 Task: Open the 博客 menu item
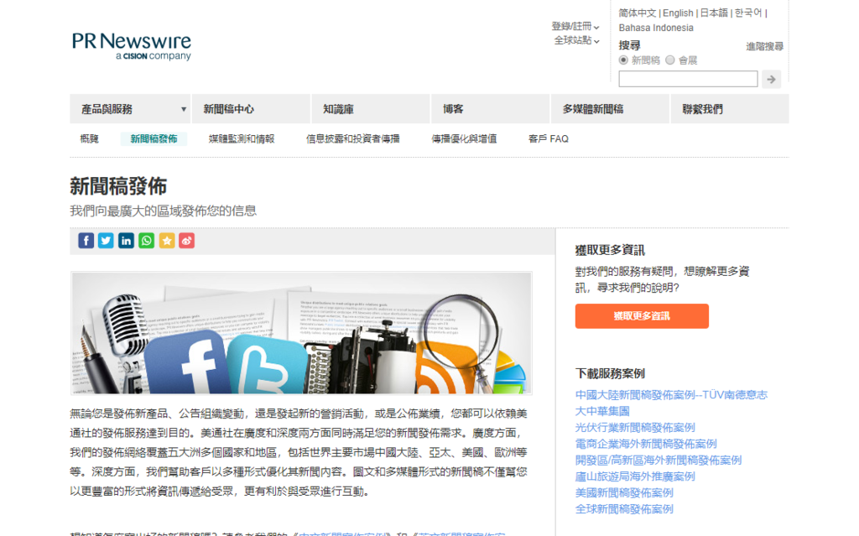490,109
